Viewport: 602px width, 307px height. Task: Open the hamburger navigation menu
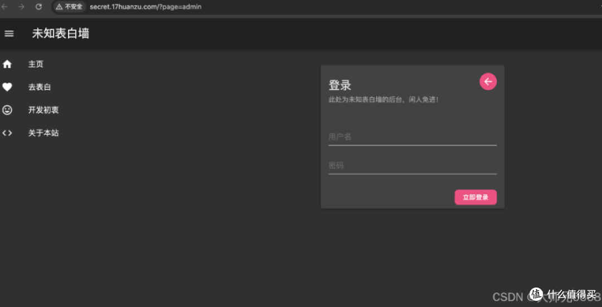[x=9, y=34]
